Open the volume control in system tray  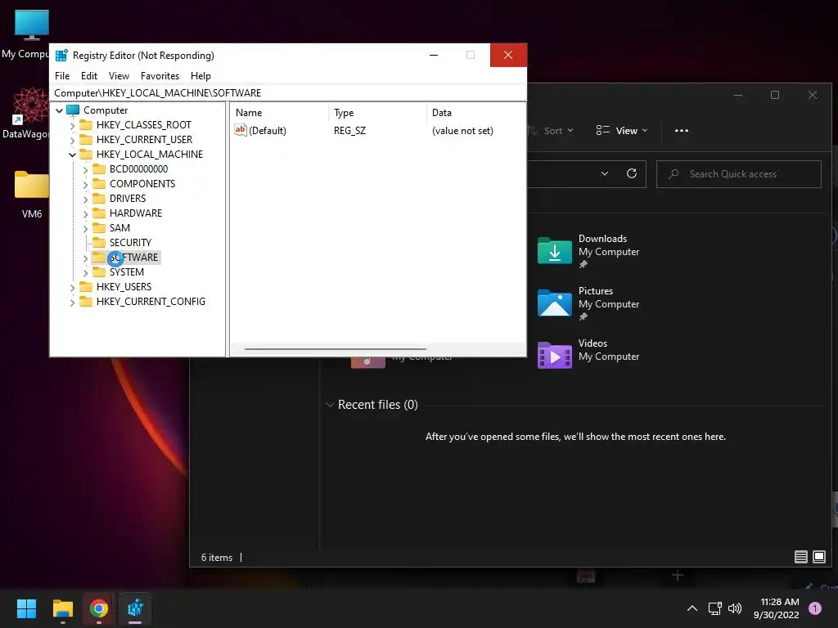click(735, 608)
